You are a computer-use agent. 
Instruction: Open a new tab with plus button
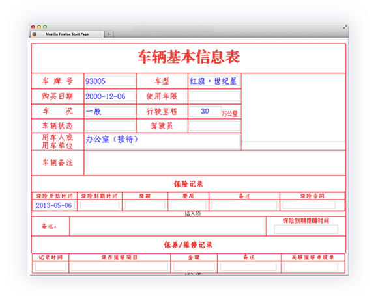(x=109, y=34)
